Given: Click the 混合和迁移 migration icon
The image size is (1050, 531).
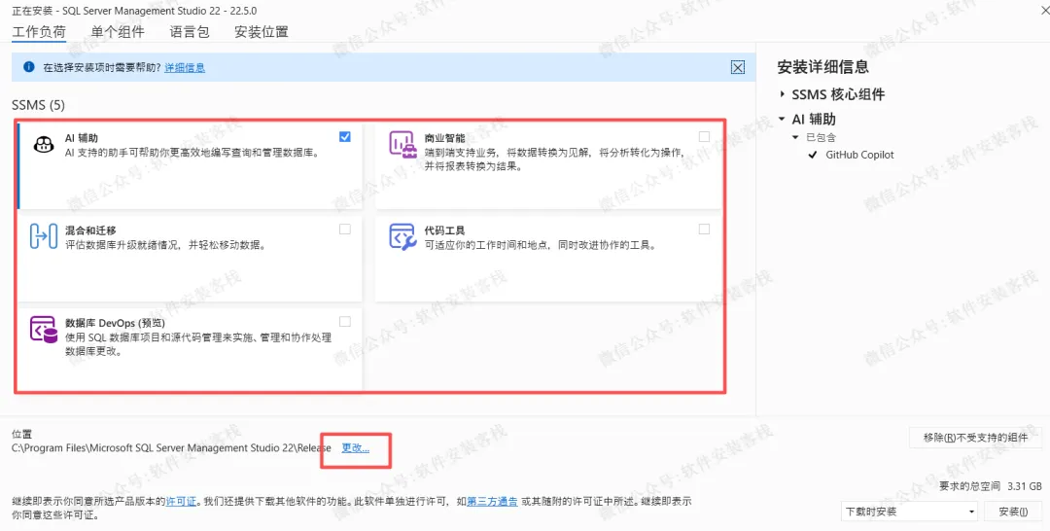Looking at the screenshot, I should (44, 236).
